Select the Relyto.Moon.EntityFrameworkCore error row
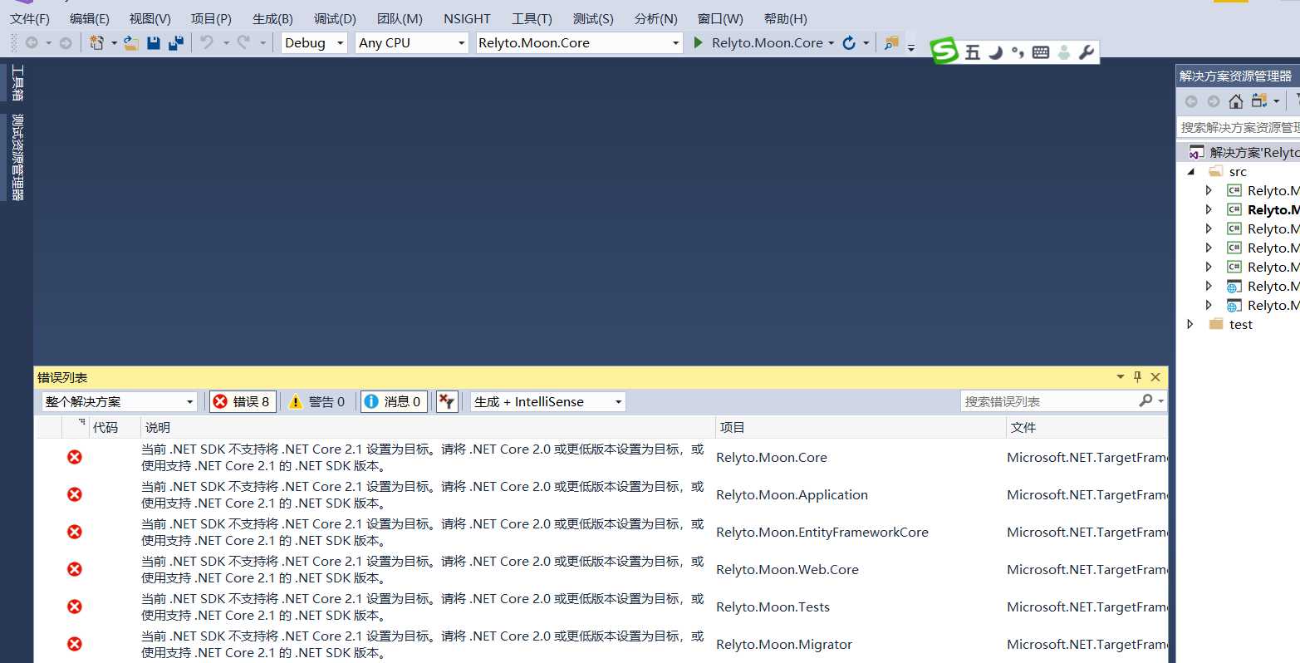This screenshot has width=1300, height=663. (x=601, y=532)
